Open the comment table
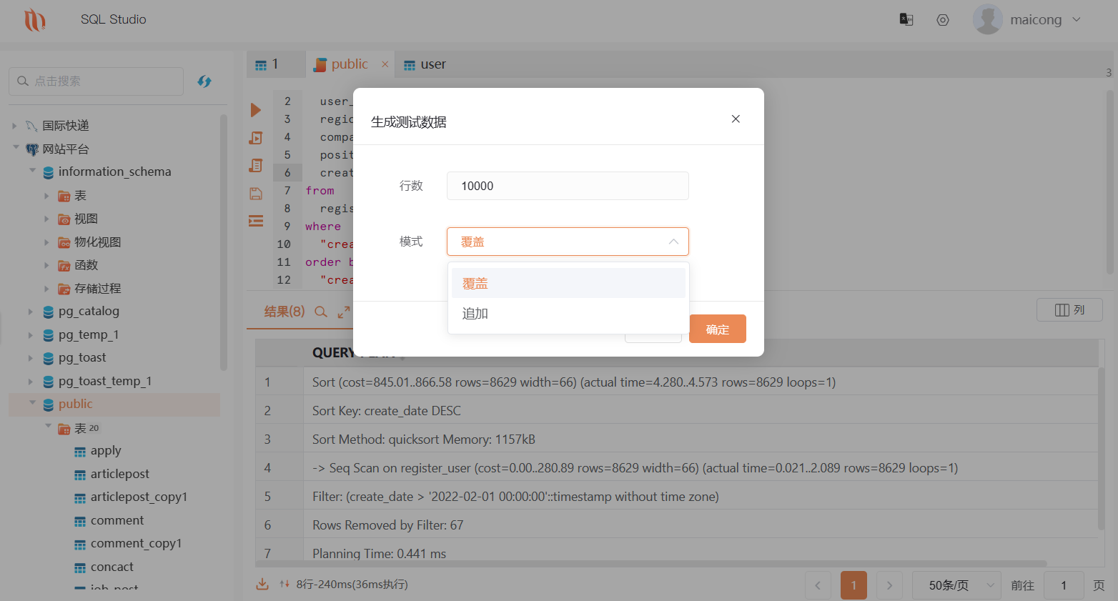 pyautogui.click(x=117, y=520)
